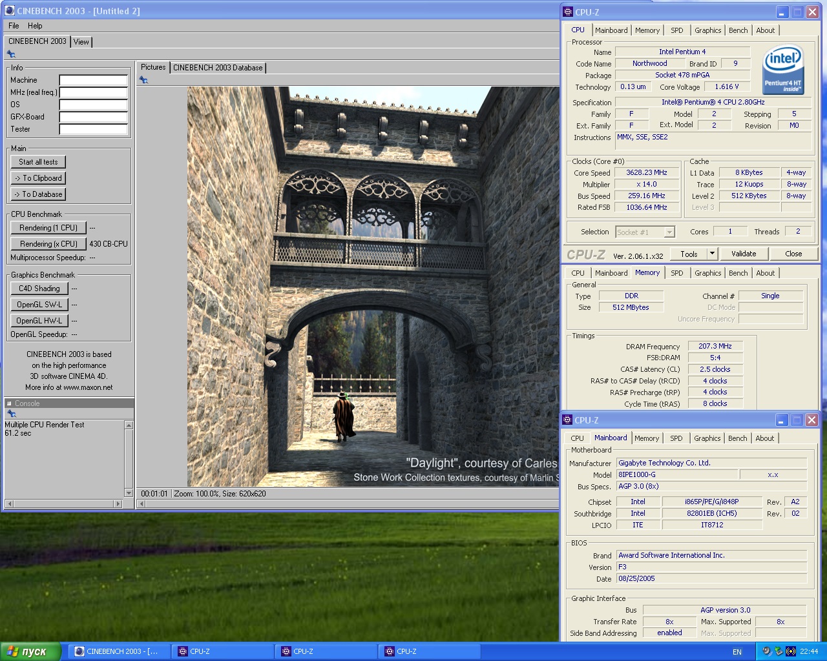This screenshot has height=661, width=827.
Task: Open Bench tab in top CPU-Z window
Action: [x=738, y=30]
